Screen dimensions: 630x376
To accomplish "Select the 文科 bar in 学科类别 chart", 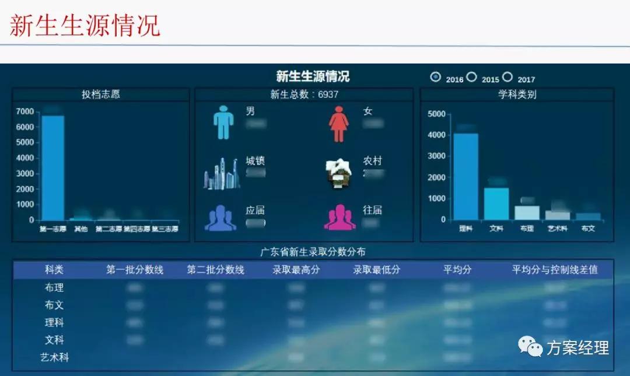I will pyautogui.click(x=496, y=203).
